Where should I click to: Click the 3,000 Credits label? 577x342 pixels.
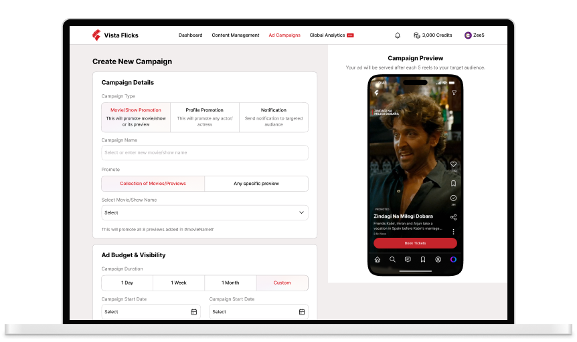(x=437, y=35)
